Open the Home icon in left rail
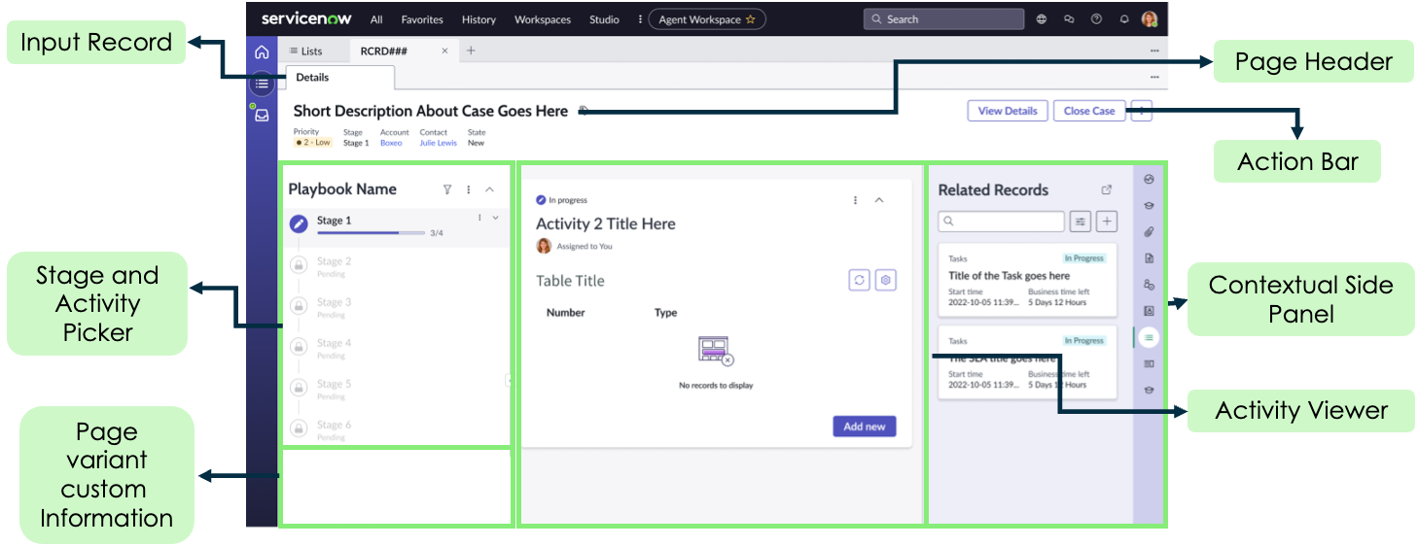This screenshot has width=1418, height=547. pyautogui.click(x=262, y=52)
